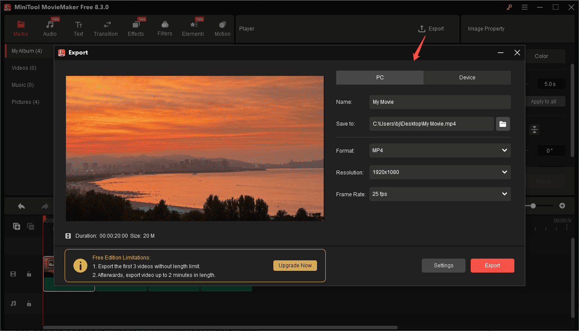Click the Save to path field

pyautogui.click(x=431, y=124)
